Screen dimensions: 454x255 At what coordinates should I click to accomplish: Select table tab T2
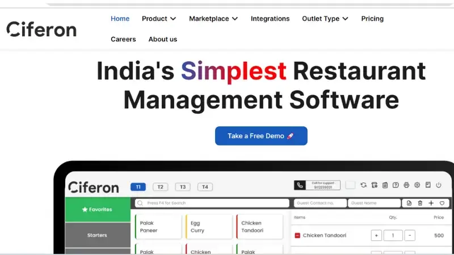coord(161,187)
